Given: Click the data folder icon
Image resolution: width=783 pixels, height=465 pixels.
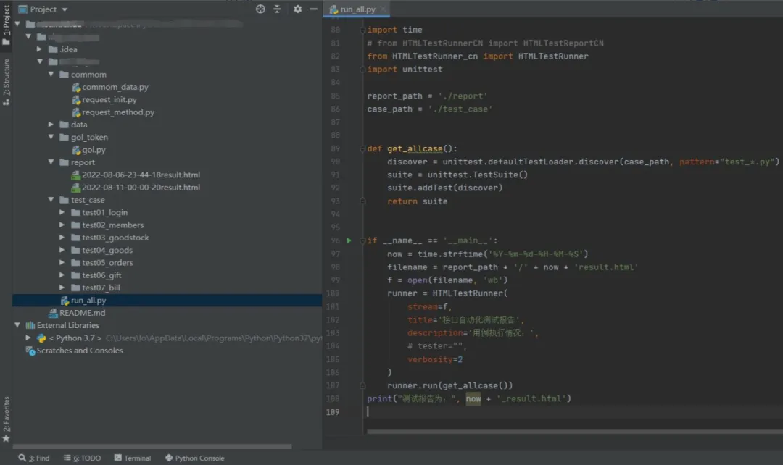Looking at the screenshot, I should click(x=64, y=125).
